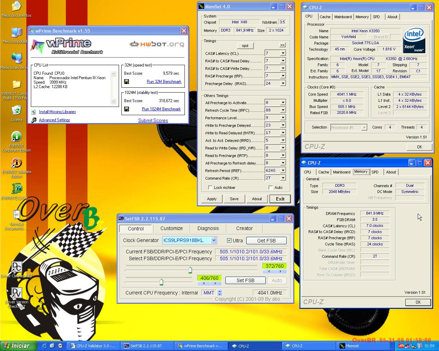Open Mainboard tab in top CPU-Z window

tap(343, 17)
